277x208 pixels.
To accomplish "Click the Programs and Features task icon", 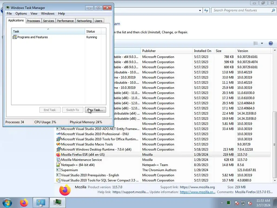I will (15, 37).
